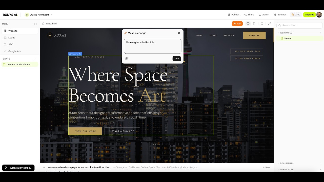The image size is (324, 182).
Task: Click the change request text area
Action: (153, 46)
